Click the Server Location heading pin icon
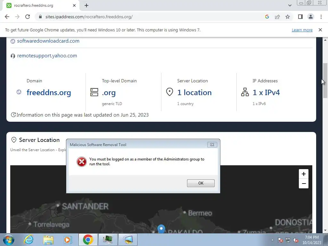The height and width of the screenshot is (246, 328). 14,140
